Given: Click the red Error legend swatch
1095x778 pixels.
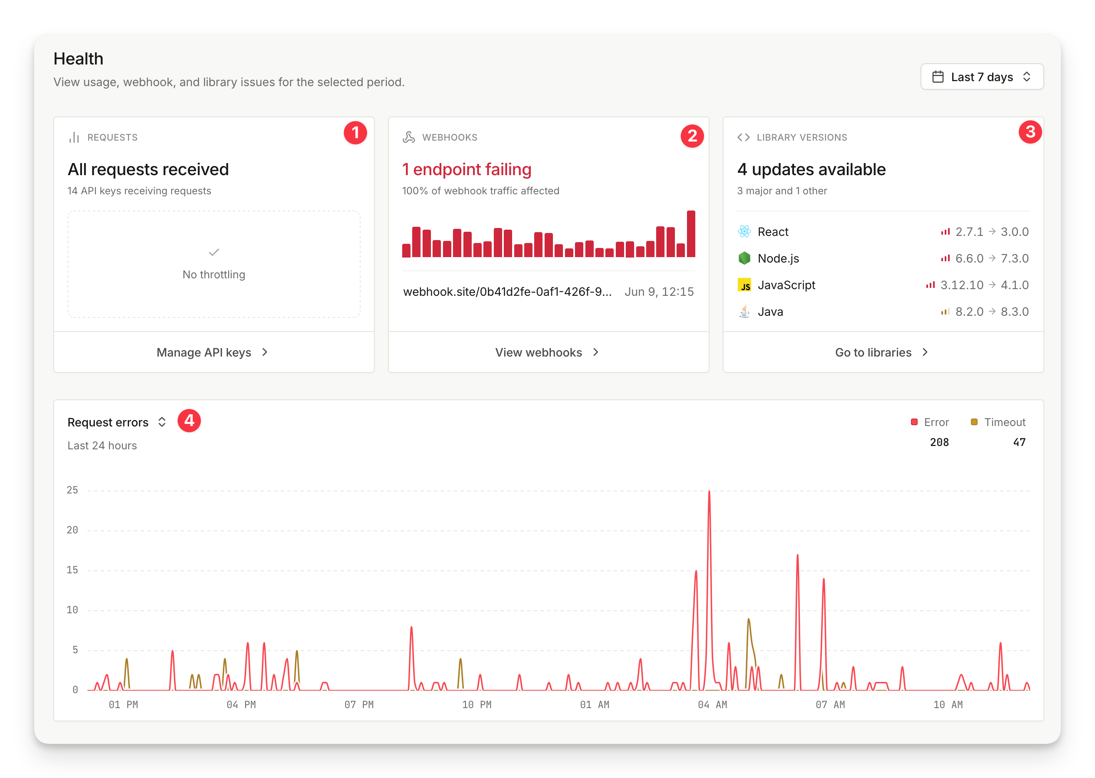Looking at the screenshot, I should coord(914,422).
